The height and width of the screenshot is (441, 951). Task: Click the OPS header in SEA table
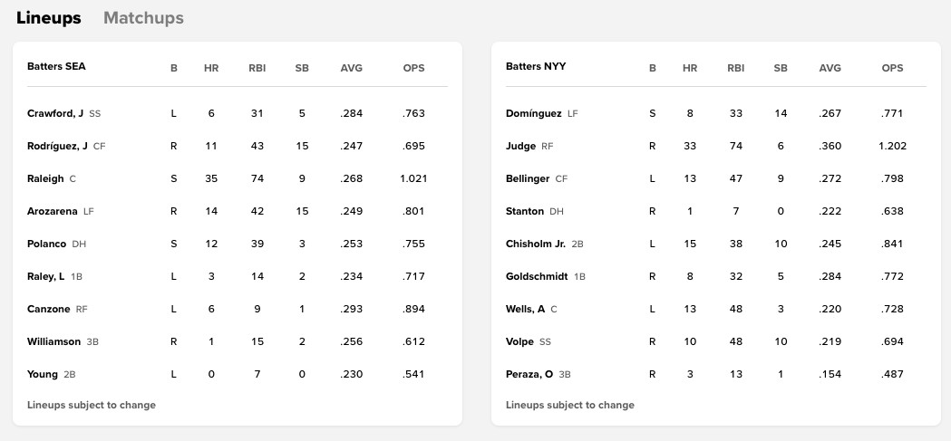pos(413,68)
